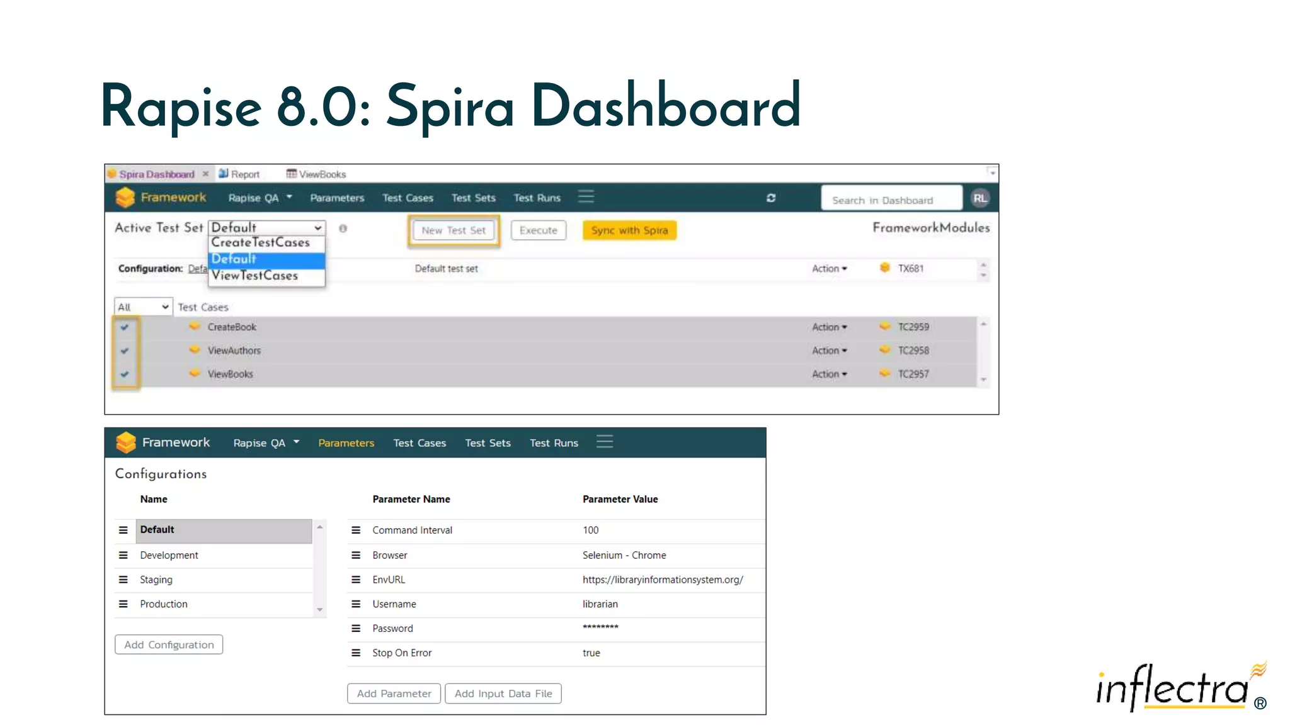Click the ViewAuthors test case icon
Image resolution: width=1290 pixels, height=725 pixels.
[x=195, y=350]
